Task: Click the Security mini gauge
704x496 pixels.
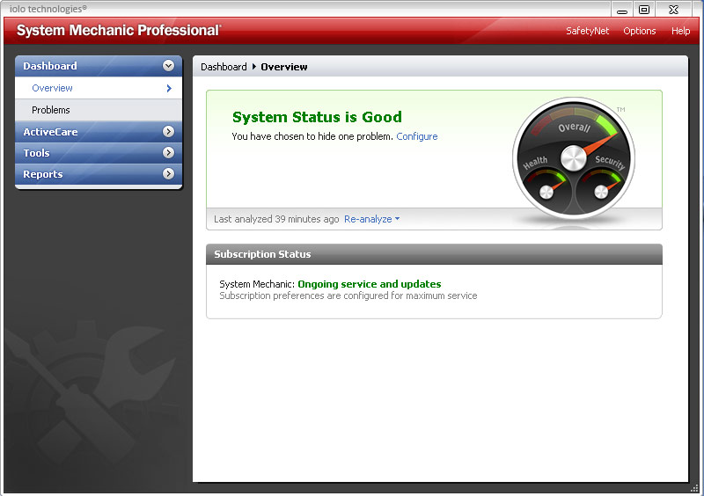Action: tap(601, 190)
